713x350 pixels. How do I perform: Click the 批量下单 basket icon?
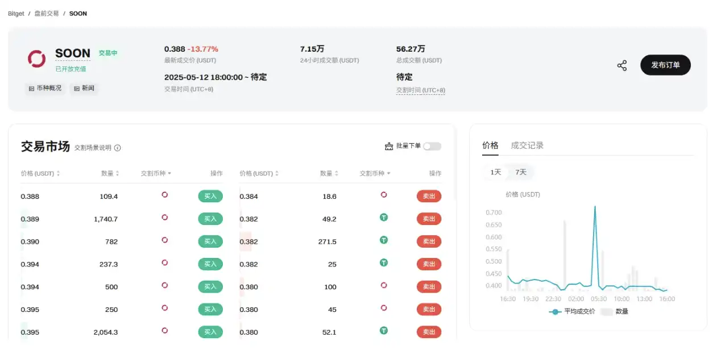[x=389, y=146]
